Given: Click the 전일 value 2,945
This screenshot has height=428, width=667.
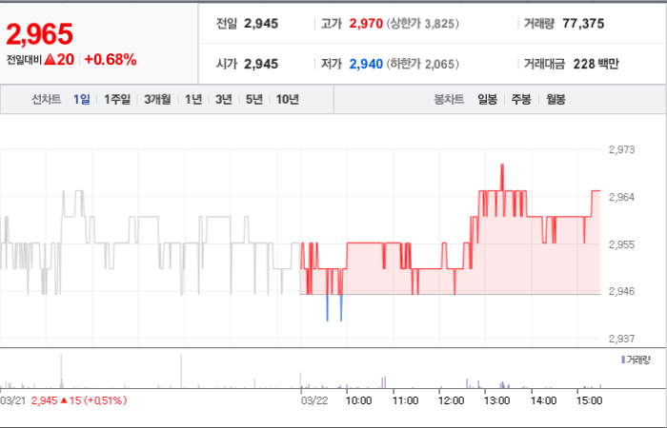Looking at the screenshot, I should click(x=261, y=24).
